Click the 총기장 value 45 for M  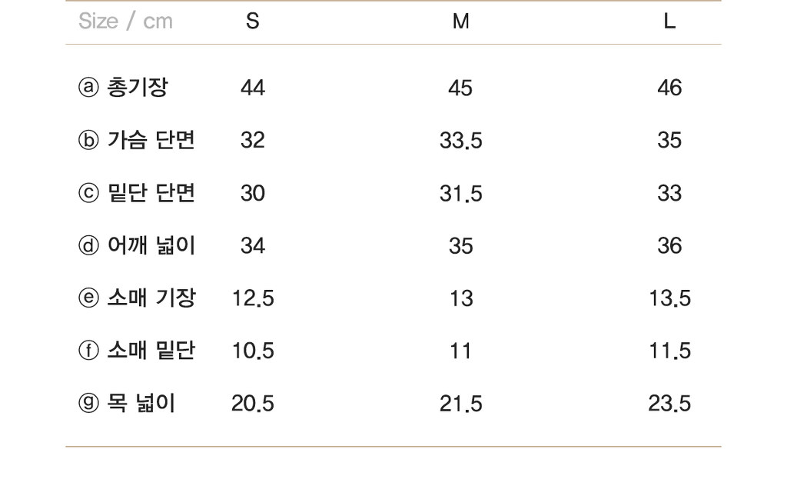(460, 88)
